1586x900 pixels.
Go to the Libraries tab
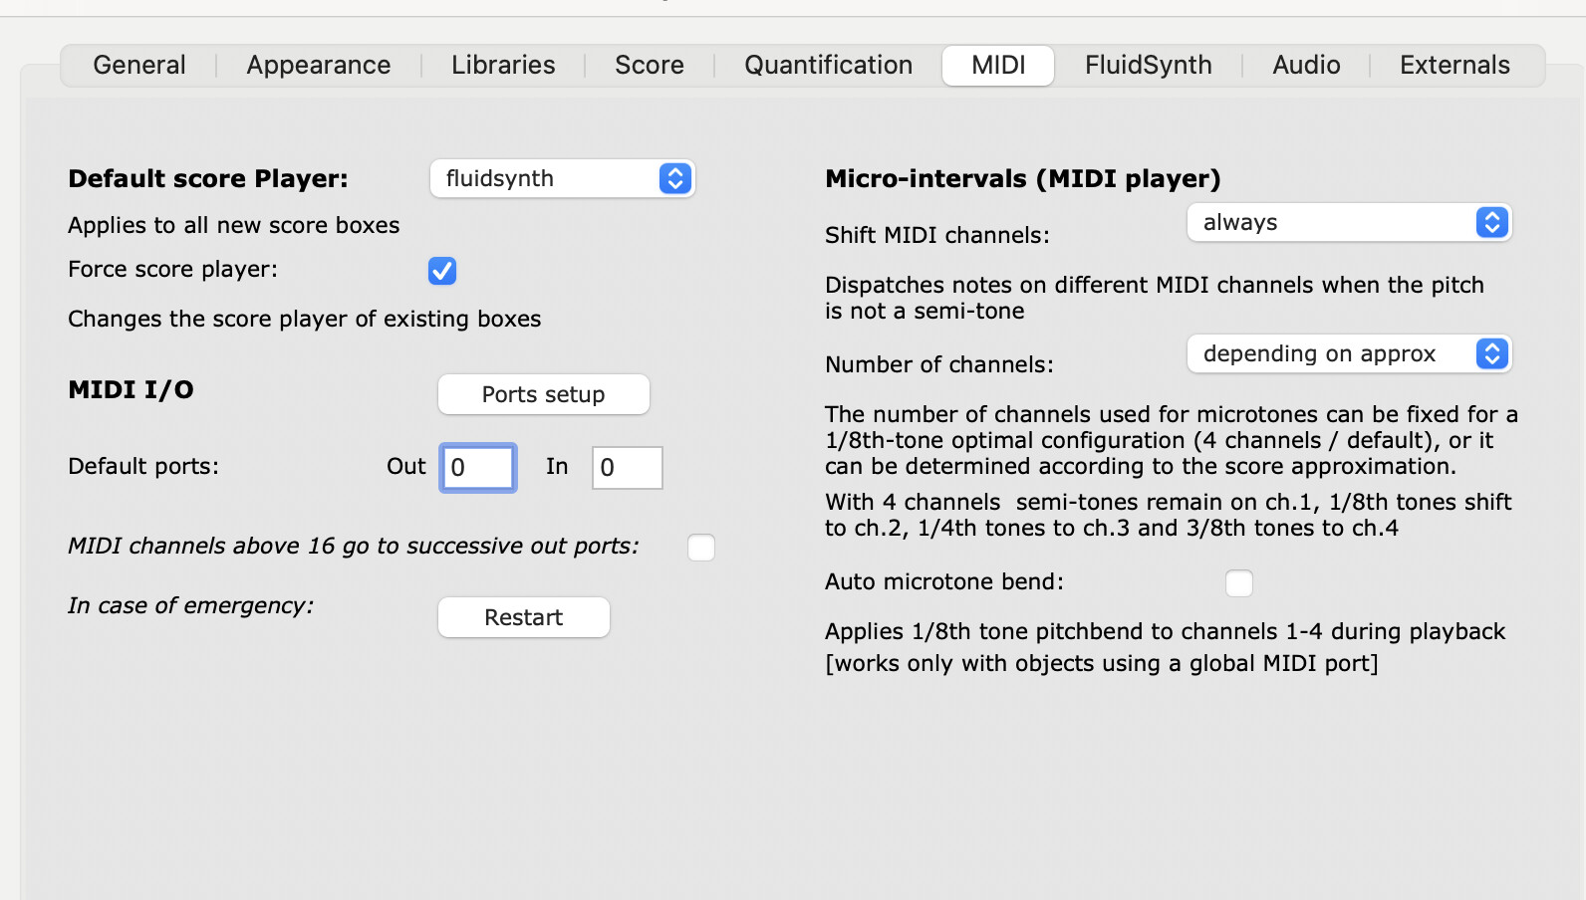[503, 66]
